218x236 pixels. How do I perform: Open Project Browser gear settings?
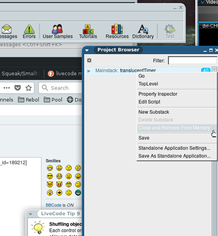click(89, 60)
